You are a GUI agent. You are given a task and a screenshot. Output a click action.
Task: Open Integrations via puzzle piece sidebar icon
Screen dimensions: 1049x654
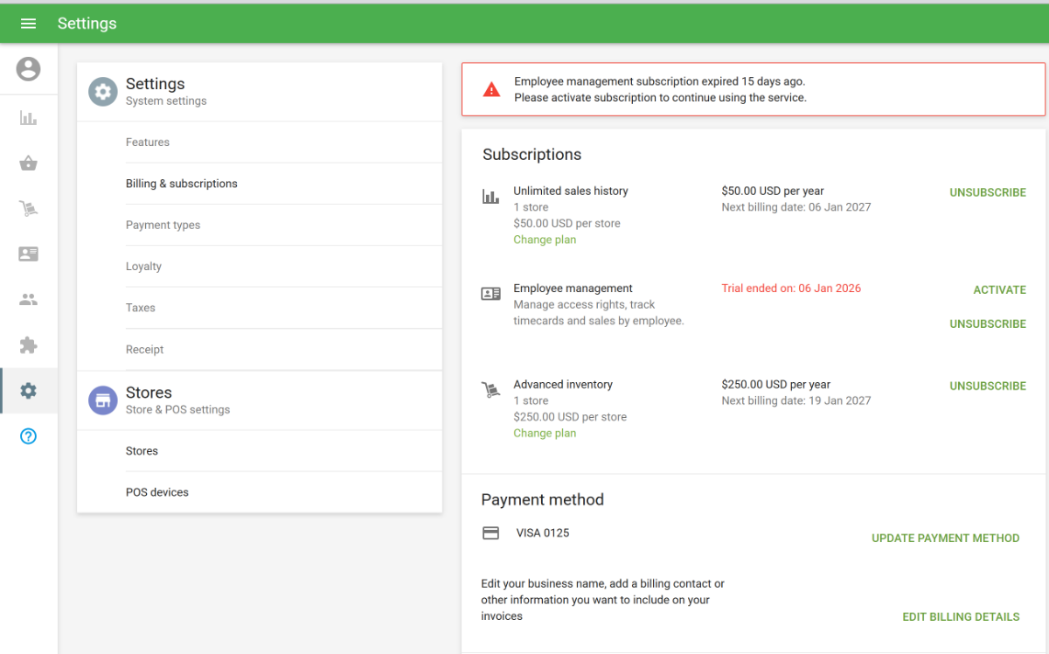[28, 345]
